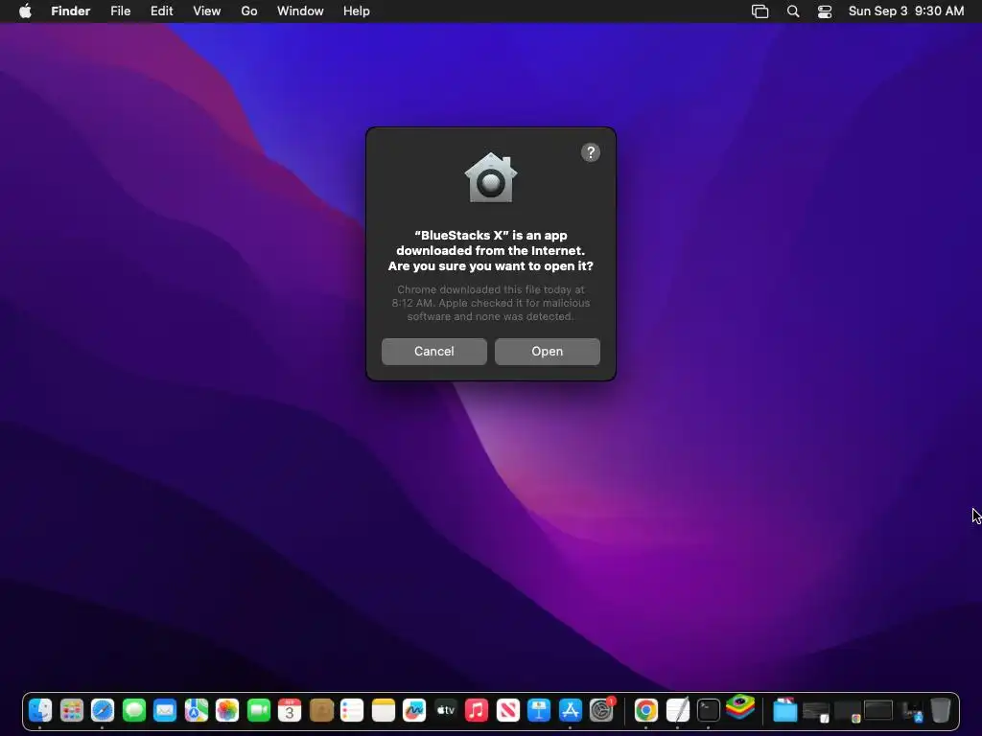Open Spotlight search in the menu bar
The image size is (982, 736).
click(x=793, y=11)
